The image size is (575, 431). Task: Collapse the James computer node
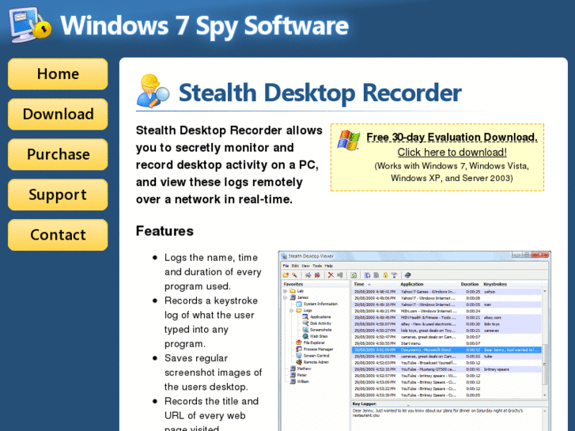(286, 297)
